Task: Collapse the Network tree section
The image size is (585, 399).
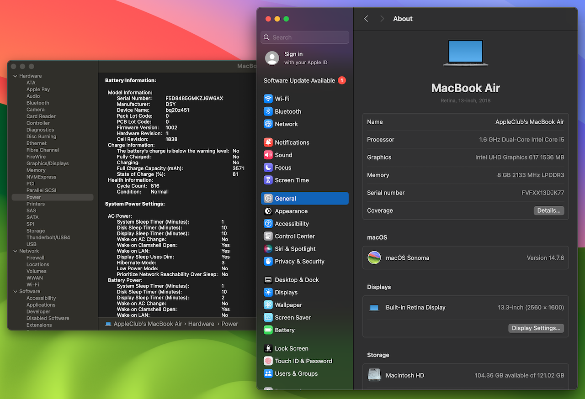Action: coord(16,251)
